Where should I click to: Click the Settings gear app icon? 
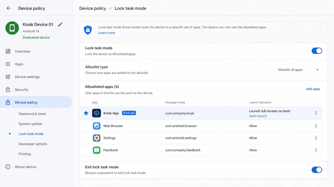(97, 138)
